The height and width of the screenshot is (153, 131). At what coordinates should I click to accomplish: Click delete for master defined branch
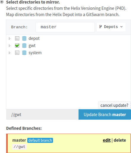[x=120, y=140]
